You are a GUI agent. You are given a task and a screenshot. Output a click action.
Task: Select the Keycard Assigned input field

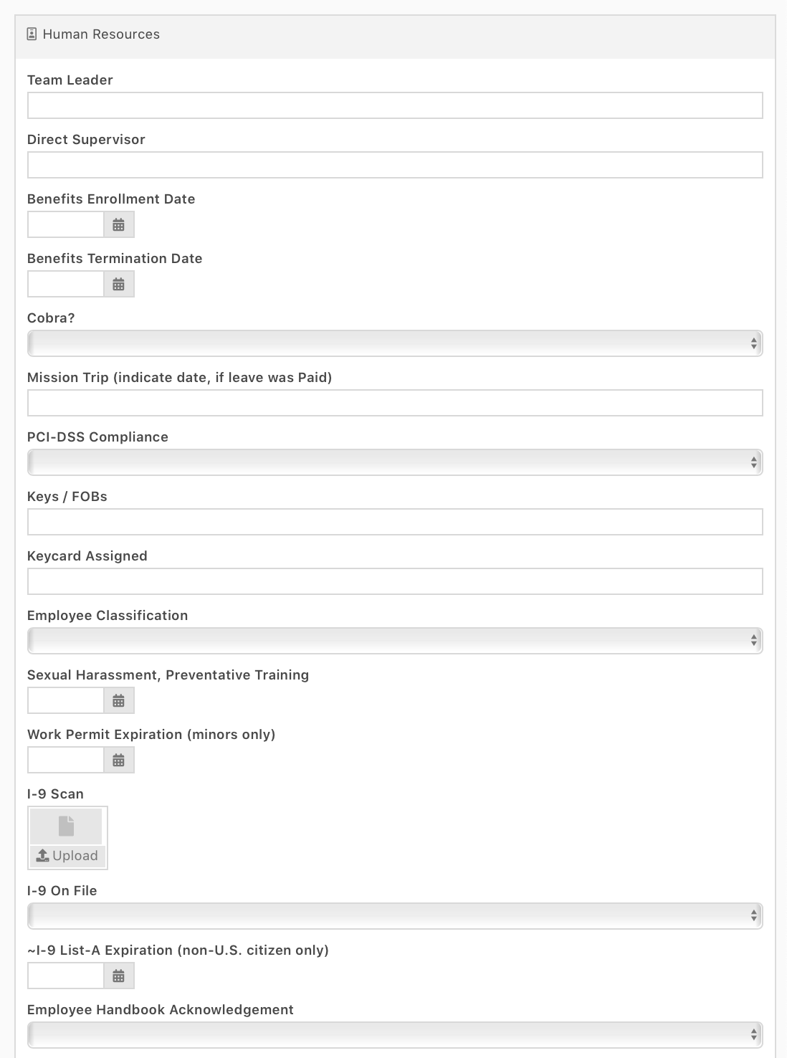[395, 581]
